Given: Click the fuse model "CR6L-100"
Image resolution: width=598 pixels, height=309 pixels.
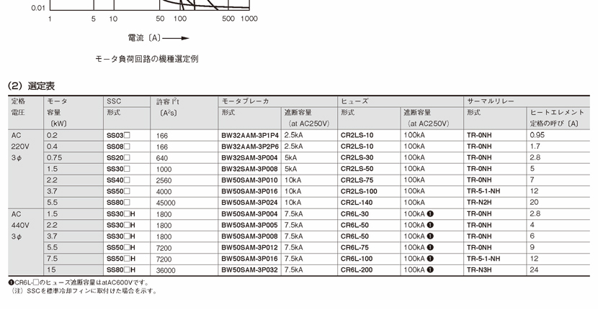Looking at the screenshot, I should [x=357, y=259].
